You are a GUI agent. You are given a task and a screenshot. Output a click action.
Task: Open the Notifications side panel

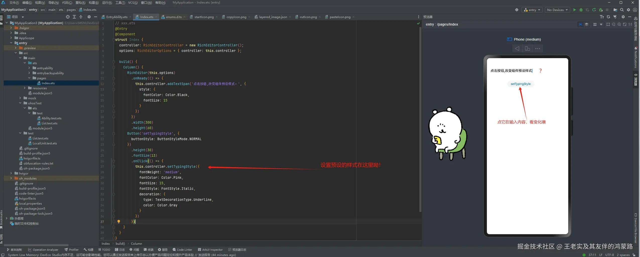click(x=635, y=57)
